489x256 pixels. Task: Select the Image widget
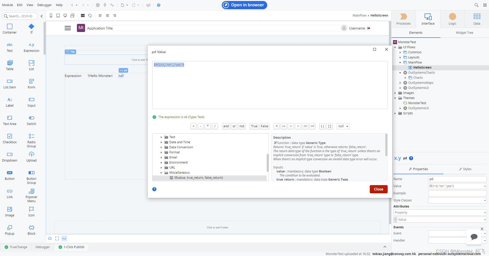(10, 212)
